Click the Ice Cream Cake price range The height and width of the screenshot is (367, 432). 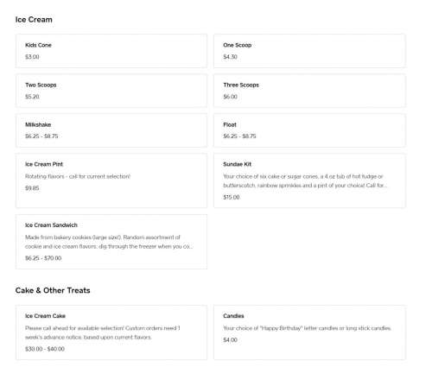point(45,349)
